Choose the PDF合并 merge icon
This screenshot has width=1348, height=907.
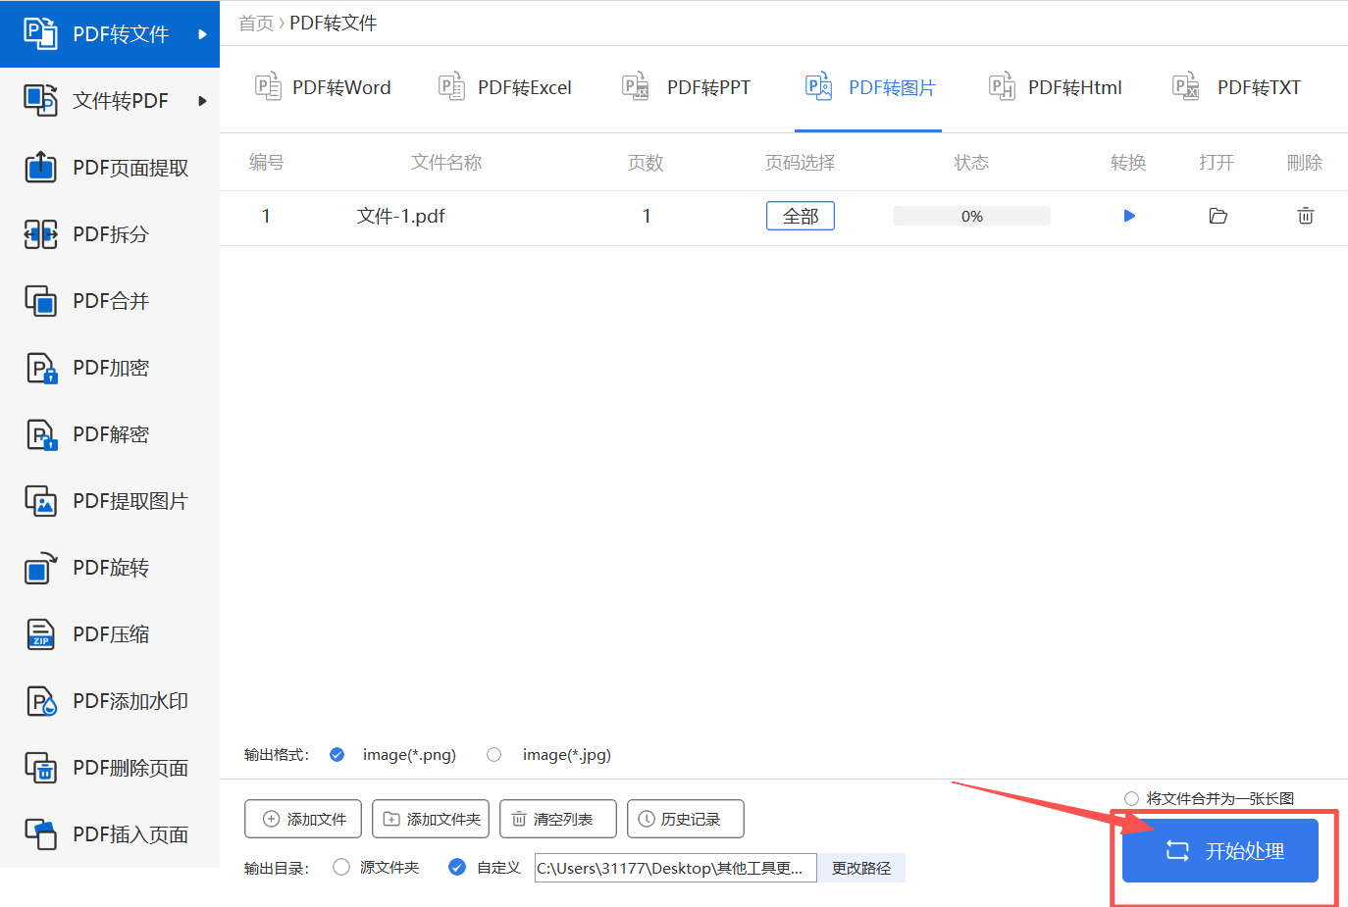(40, 300)
